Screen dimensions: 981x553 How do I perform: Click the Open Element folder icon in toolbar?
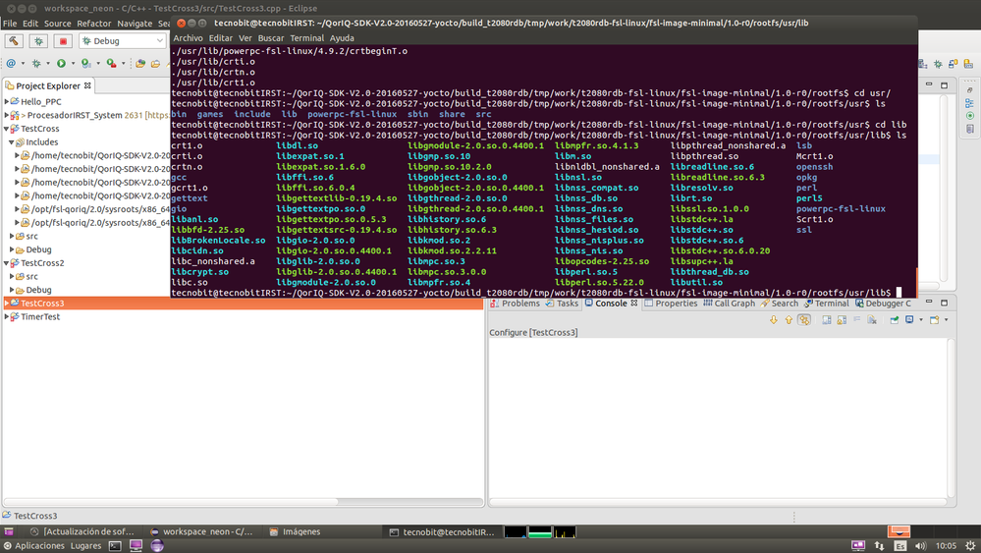click(x=140, y=63)
